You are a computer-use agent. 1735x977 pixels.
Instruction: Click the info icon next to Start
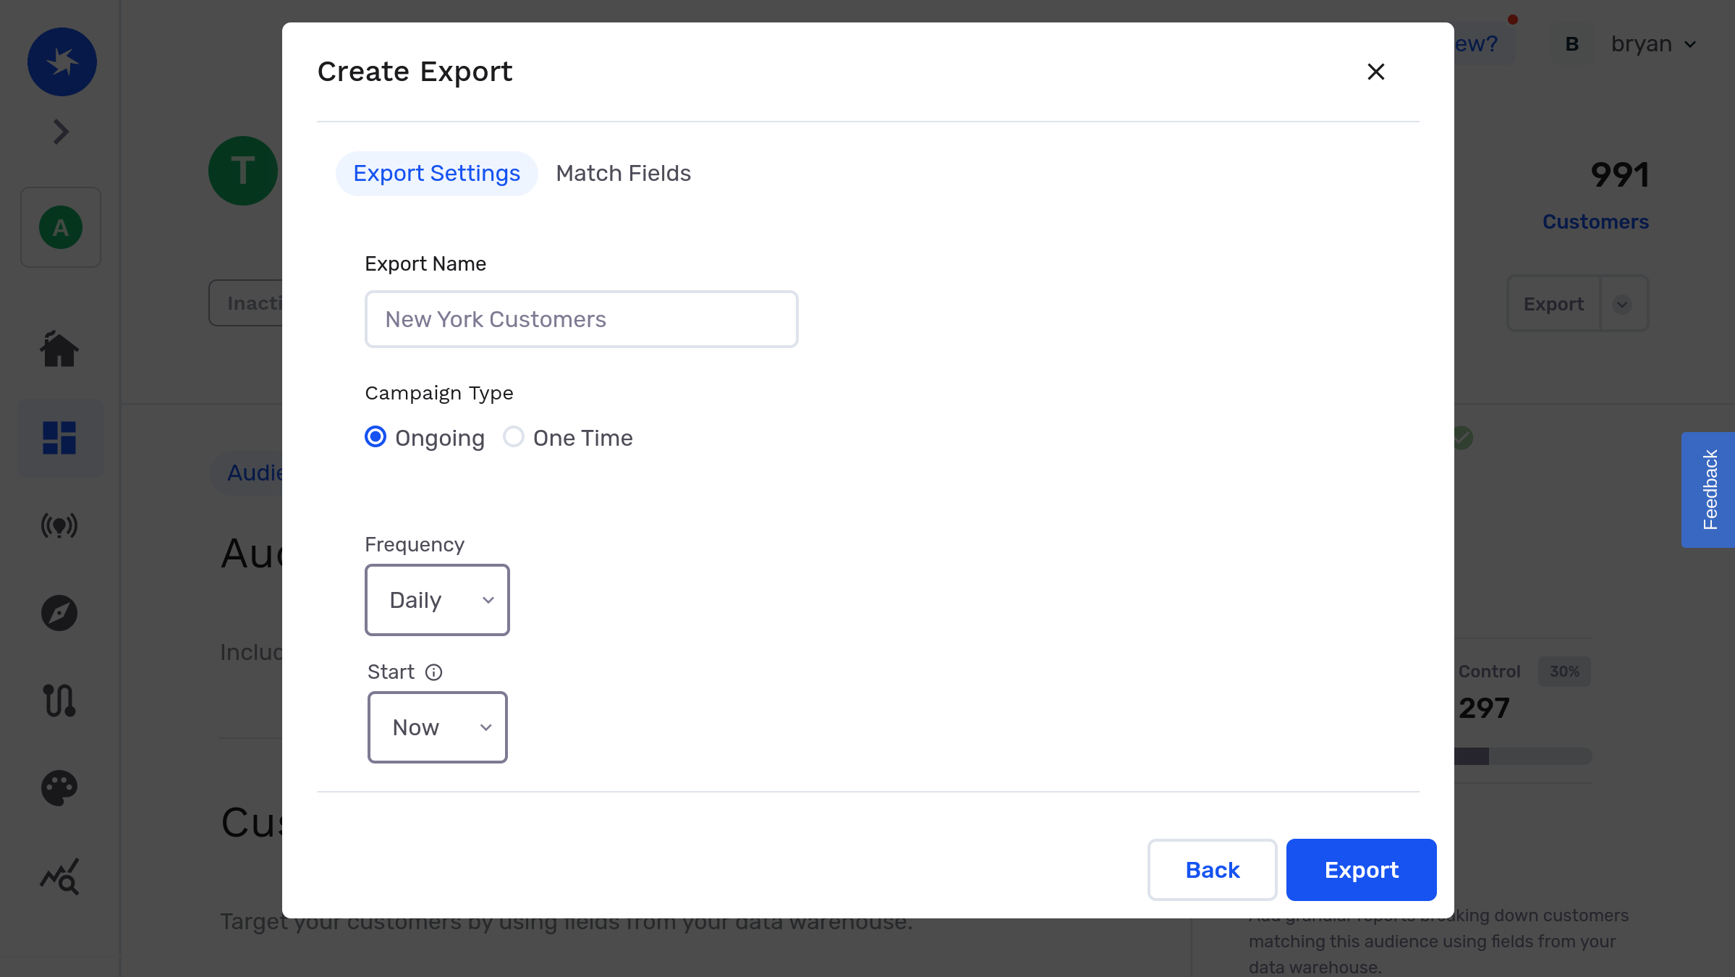[x=433, y=672]
